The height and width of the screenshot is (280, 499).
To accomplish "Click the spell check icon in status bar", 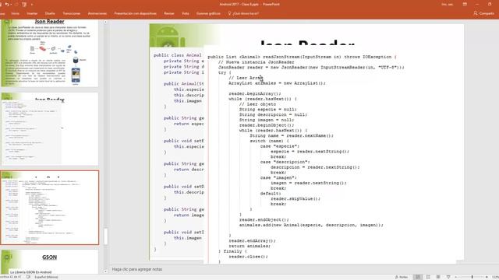I will (x=28, y=277).
